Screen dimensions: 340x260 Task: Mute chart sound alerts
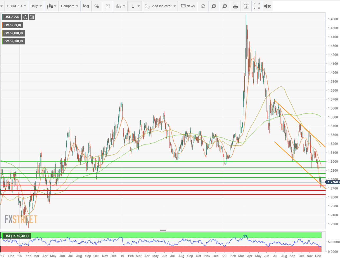pos(267,6)
